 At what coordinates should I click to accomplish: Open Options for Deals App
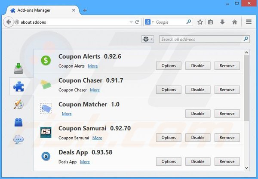tap(169, 161)
